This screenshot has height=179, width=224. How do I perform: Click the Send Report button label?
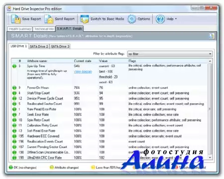65,19
